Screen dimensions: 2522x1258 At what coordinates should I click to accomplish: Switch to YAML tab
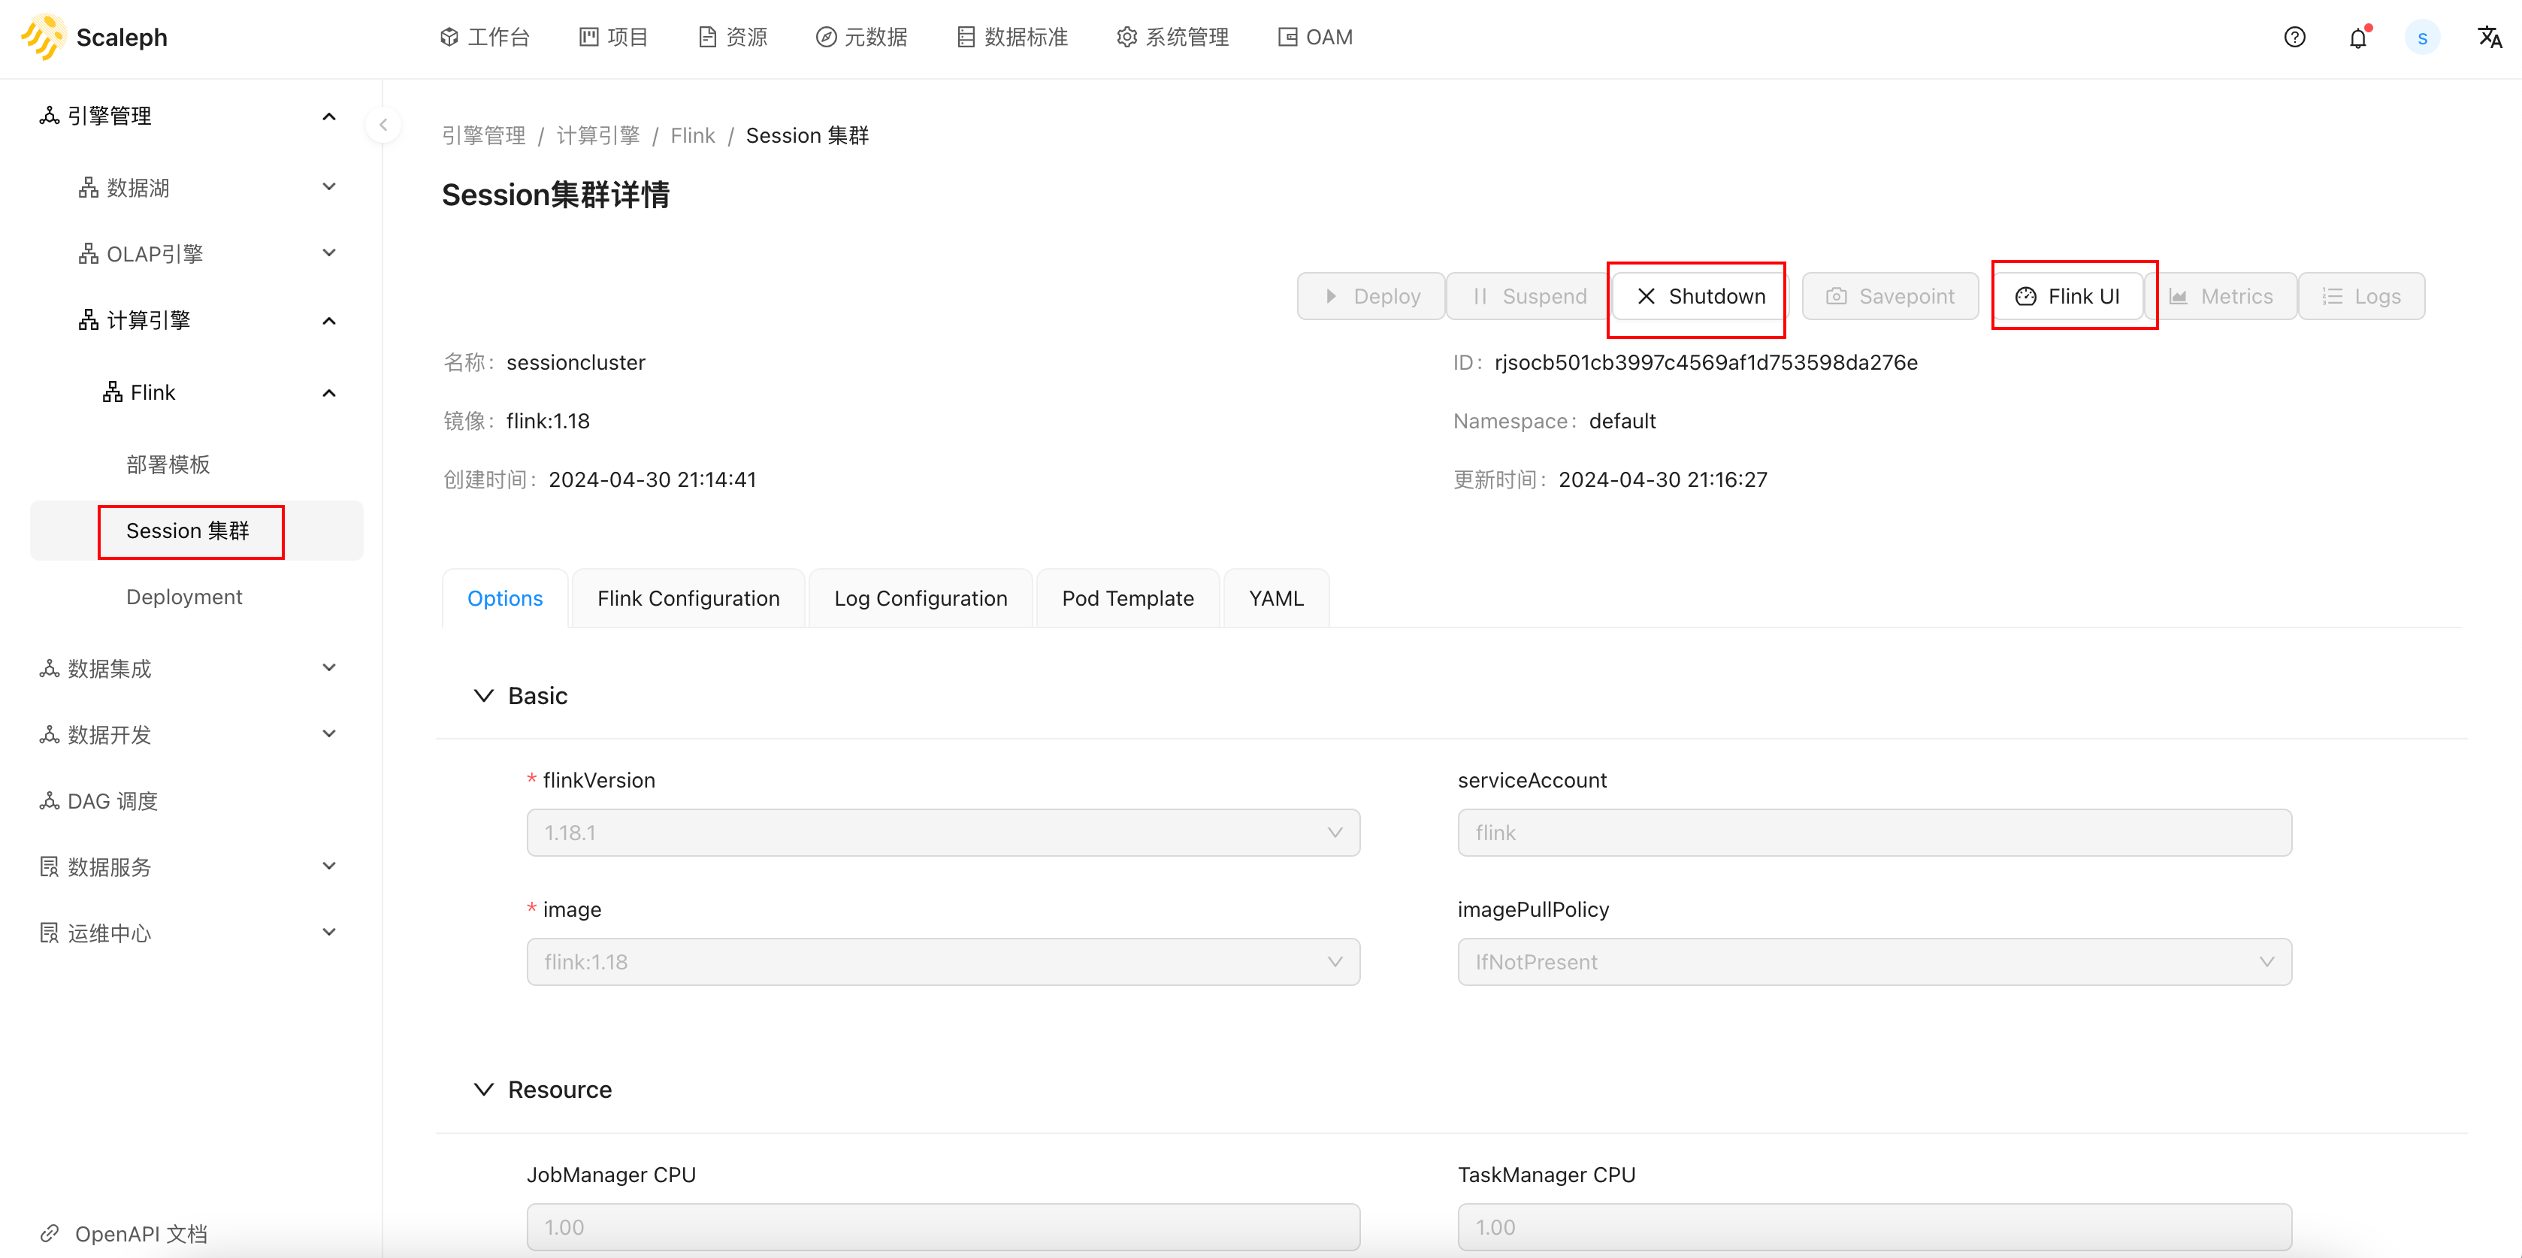pyautogui.click(x=1276, y=598)
